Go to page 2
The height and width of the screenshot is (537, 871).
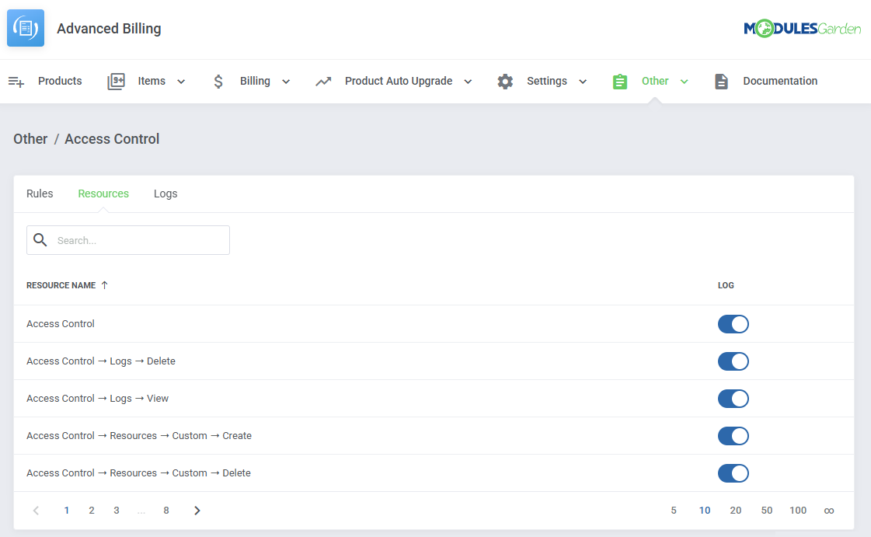coord(92,511)
